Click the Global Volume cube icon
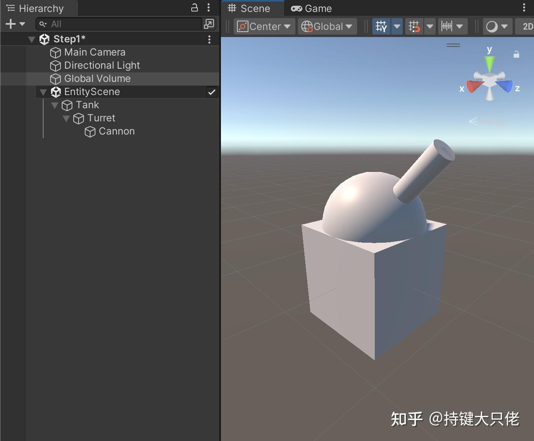 pos(56,79)
